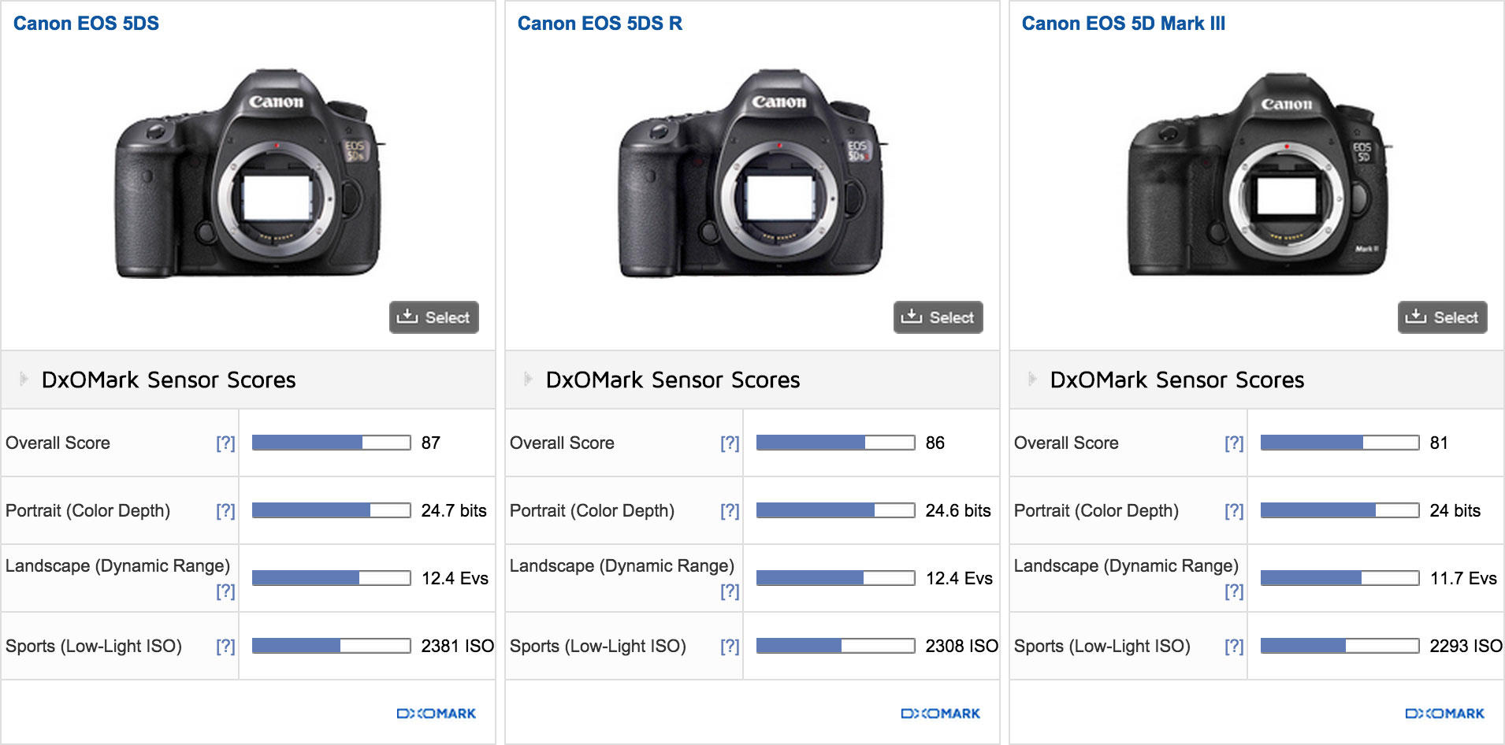The image size is (1505, 745).
Task: Click 'Overall Score' label in the 5DS card
Action: coord(58,443)
